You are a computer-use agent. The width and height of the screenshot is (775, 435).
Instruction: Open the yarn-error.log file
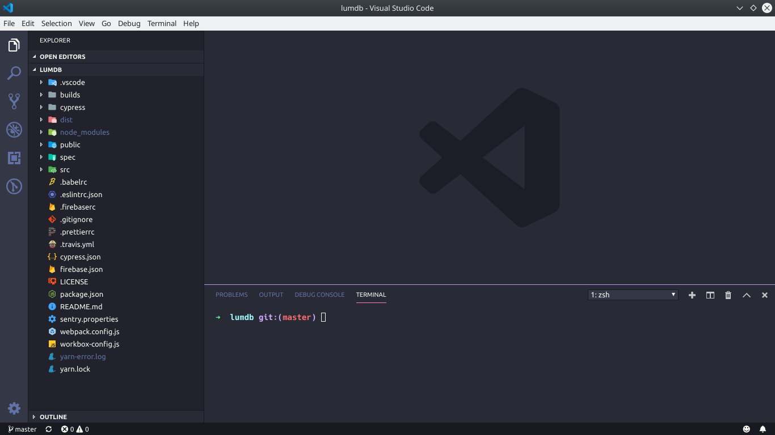pyautogui.click(x=116, y=357)
